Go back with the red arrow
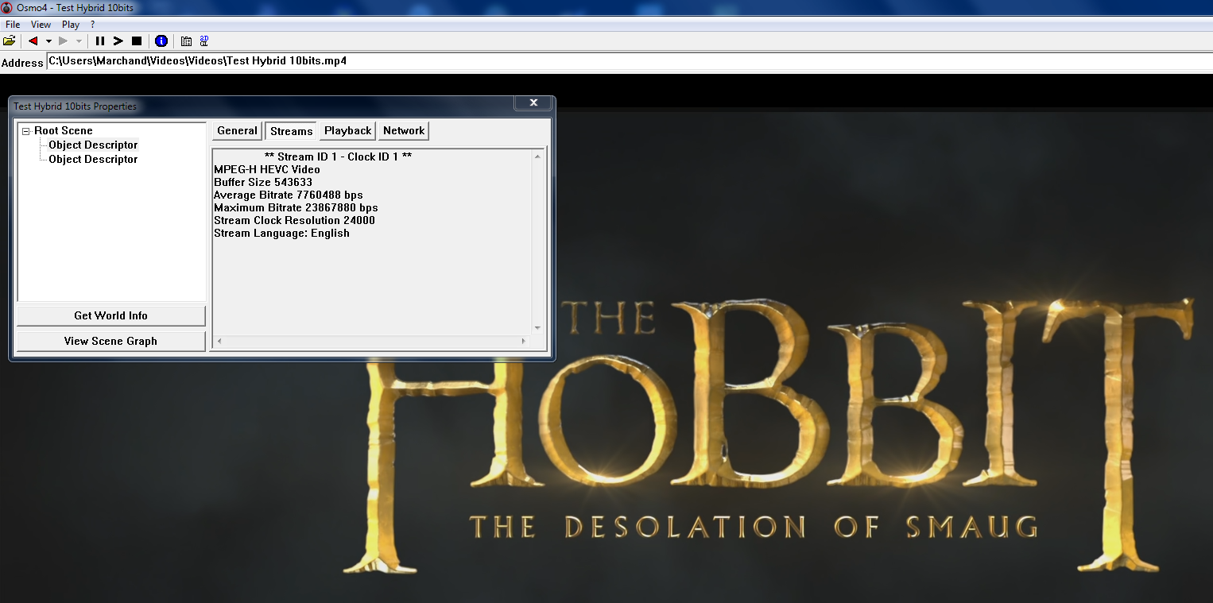Image resolution: width=1213 pixels, height=603 pixels. (x=33, y=41)
